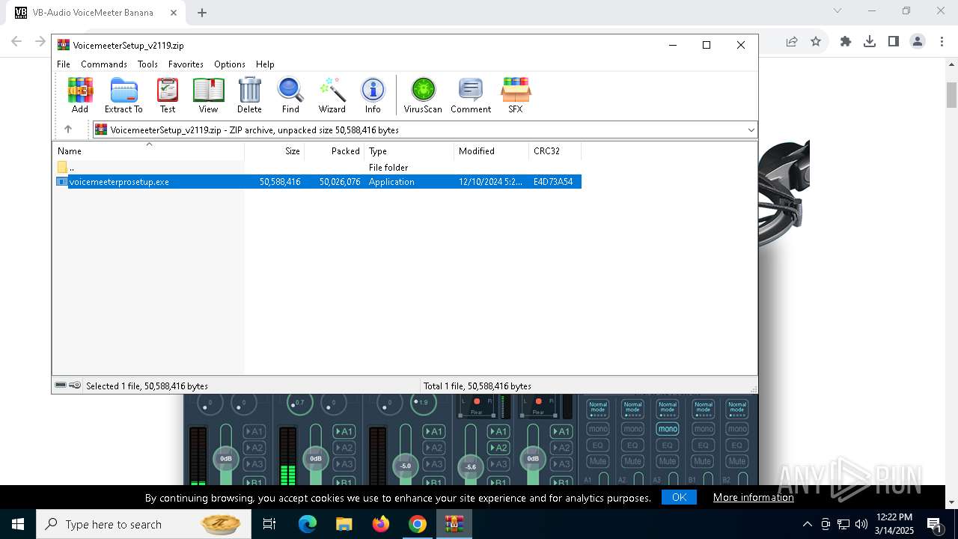Click the Voicemeeter mixer image on the webpage
Viewport: 958px width, 539px height.
click(471, 441)
